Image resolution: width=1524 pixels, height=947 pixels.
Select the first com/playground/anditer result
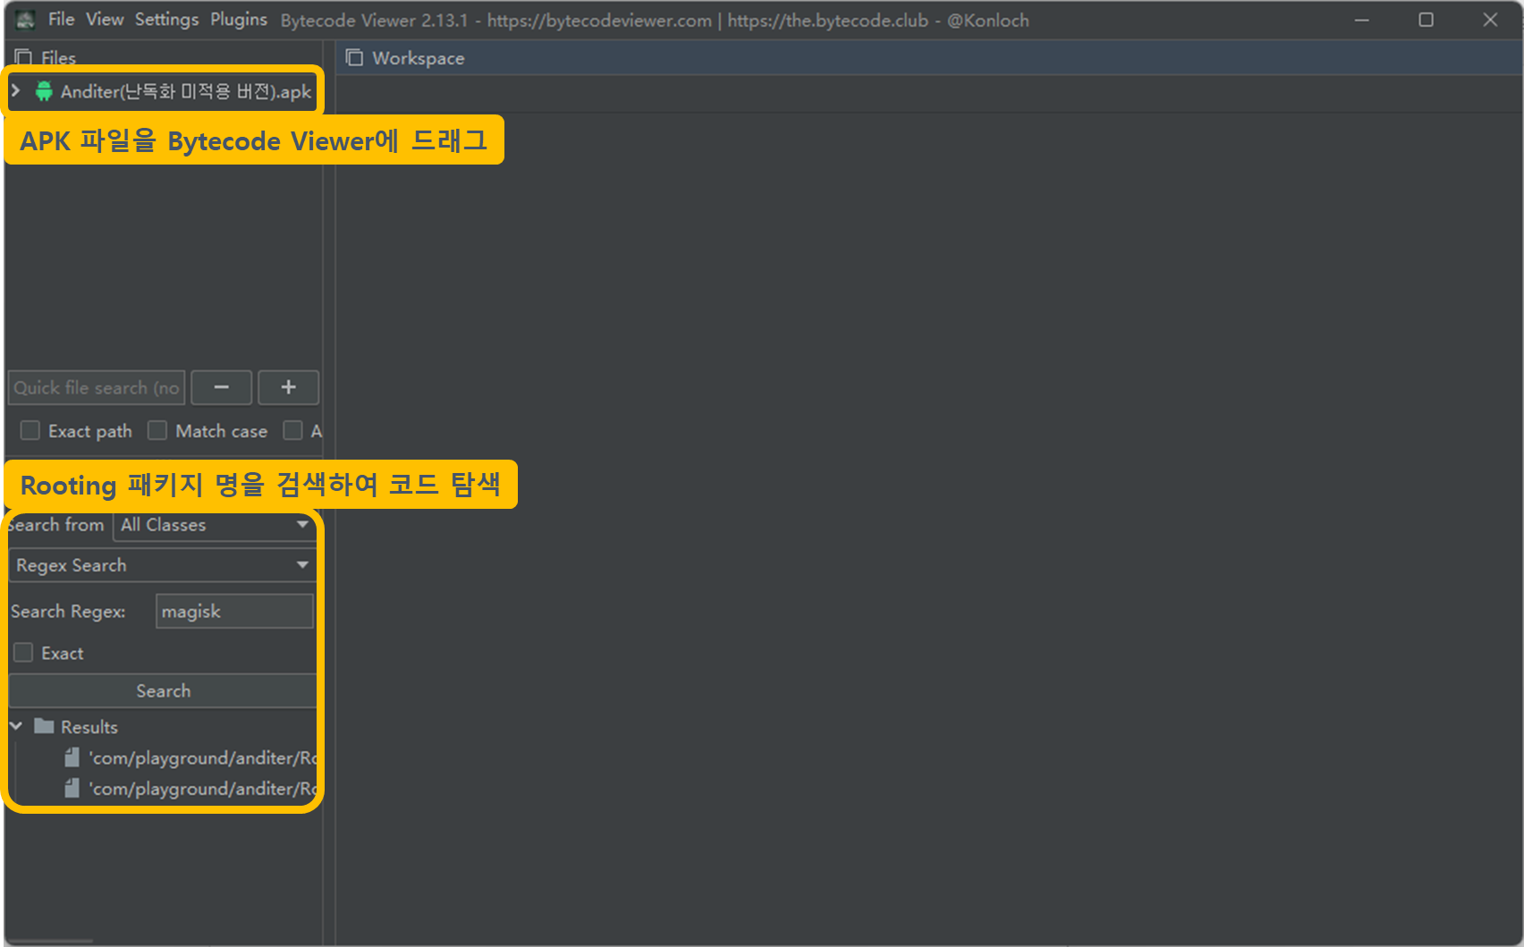click(x=203, y=758)
